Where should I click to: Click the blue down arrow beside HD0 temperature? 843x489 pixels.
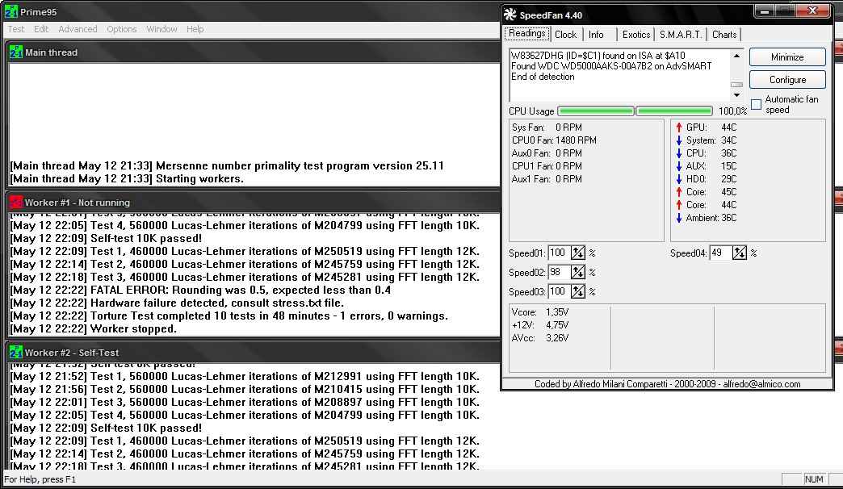click(x=678, y=179)
